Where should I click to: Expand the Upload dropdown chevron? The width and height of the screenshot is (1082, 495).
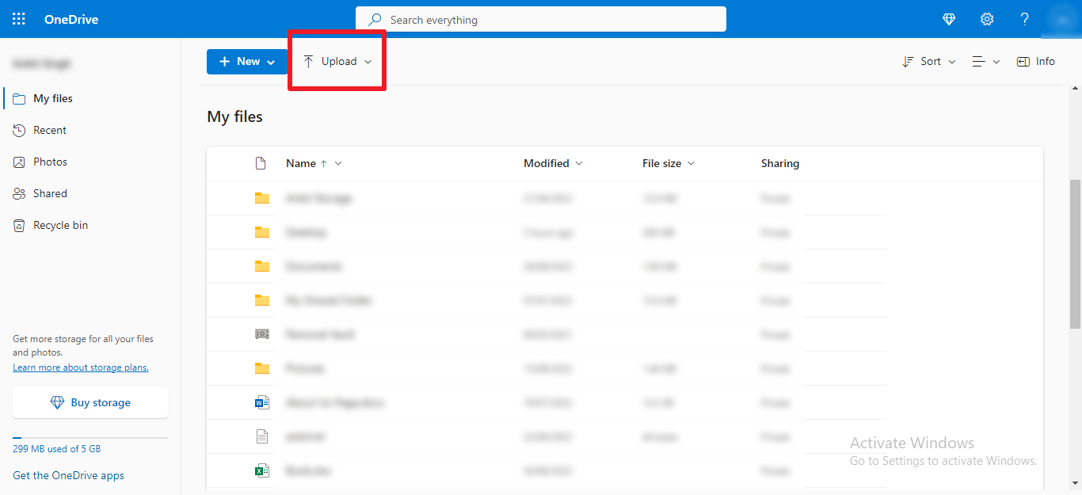(368, 60)
